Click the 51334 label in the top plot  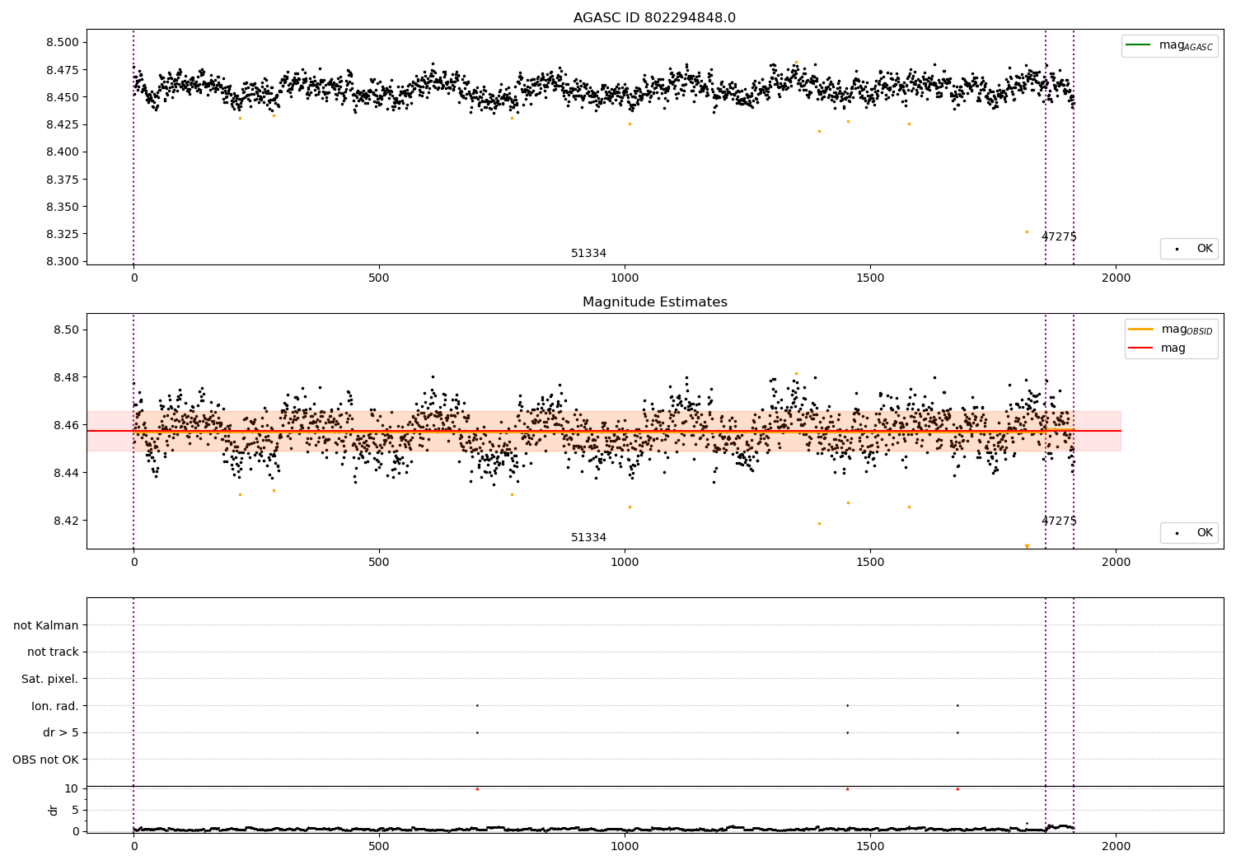click(588, 254)
